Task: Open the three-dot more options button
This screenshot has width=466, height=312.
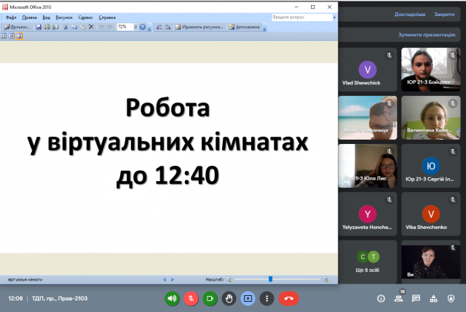Action: (267, 299)
